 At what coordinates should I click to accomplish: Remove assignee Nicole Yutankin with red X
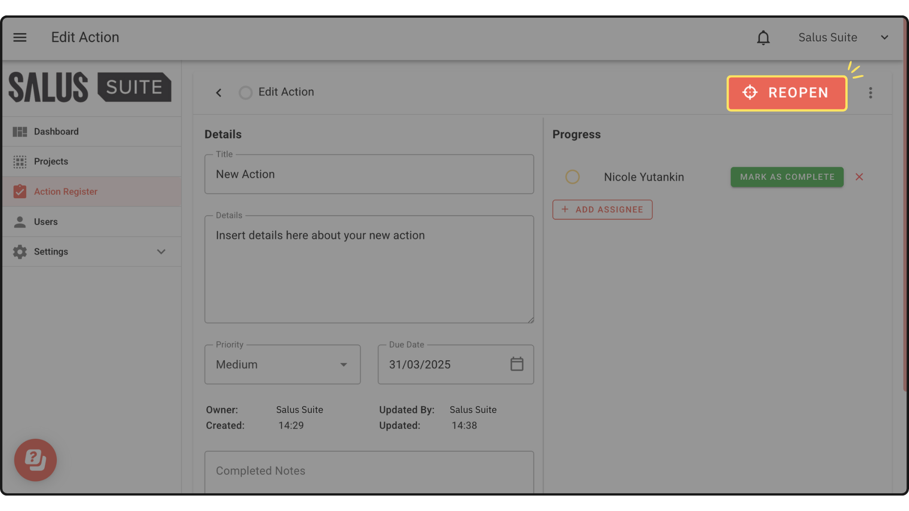(859, 177)
